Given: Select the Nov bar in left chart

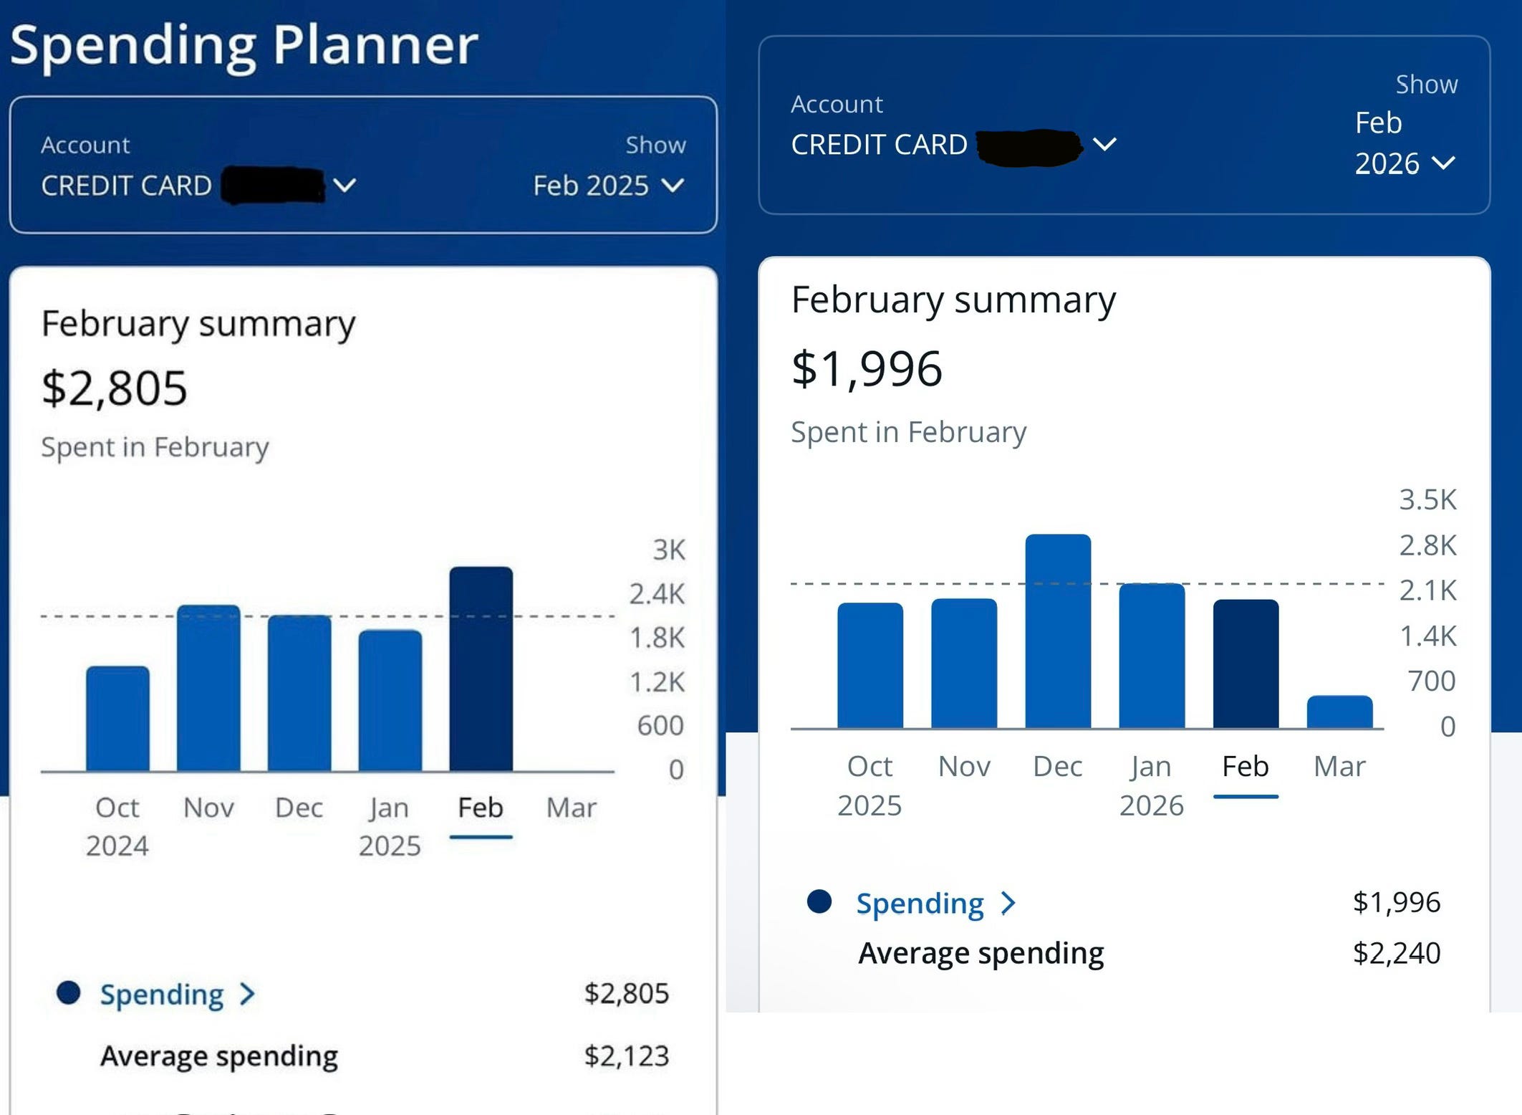Looking at the screenshot, I should pyautogui.click(x=208, y=688).
